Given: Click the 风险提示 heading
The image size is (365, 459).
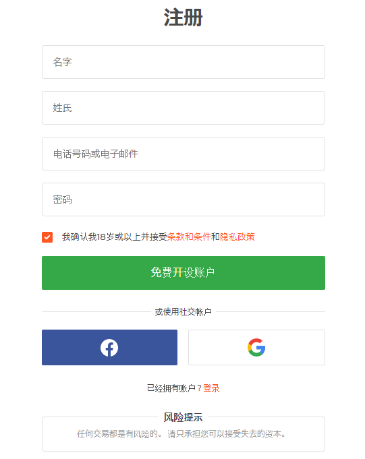Looking at the screenshot, I should [x=183, y=417].
